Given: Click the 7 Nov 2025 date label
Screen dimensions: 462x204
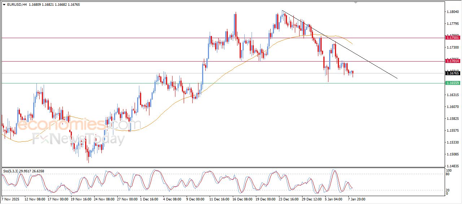Looking at the screenshot, I should click(x=10, y=199).
